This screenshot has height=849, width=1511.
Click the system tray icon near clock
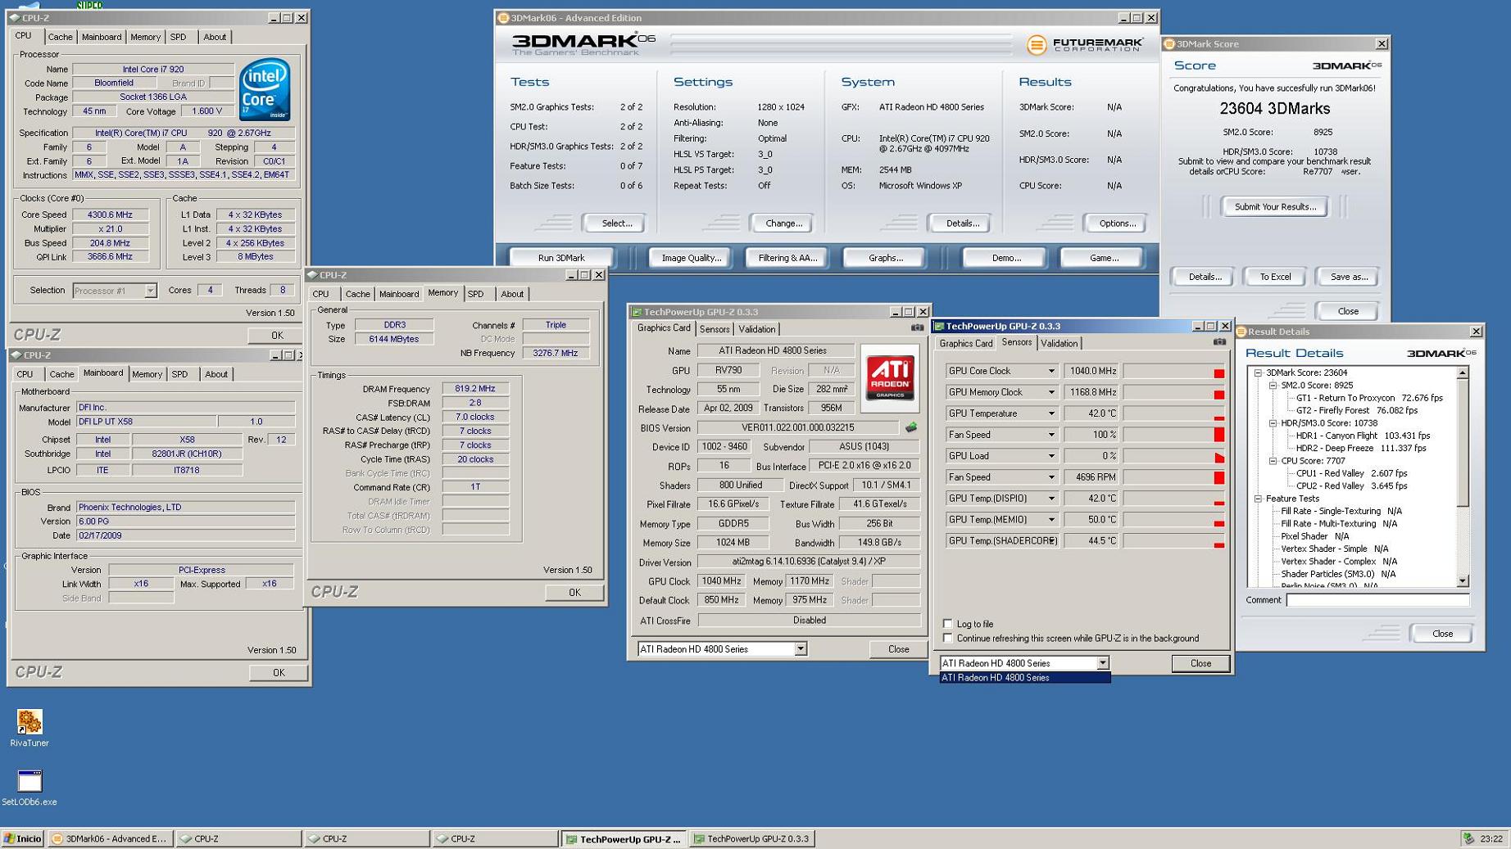coord(1469,838)
